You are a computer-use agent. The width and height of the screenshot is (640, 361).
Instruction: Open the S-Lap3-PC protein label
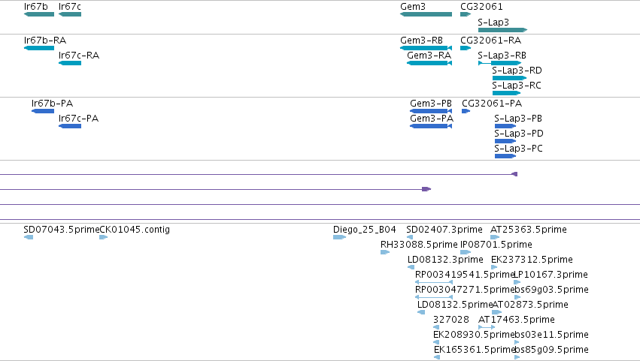point(518,149)
